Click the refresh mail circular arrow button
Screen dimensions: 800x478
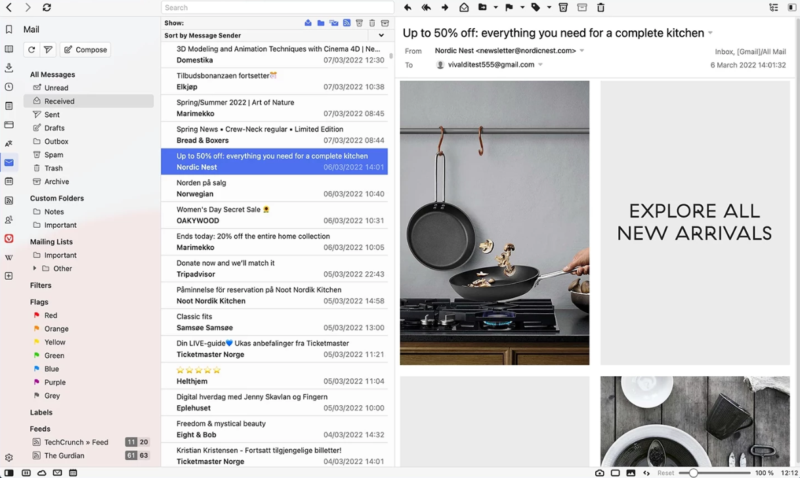(32, 49)
